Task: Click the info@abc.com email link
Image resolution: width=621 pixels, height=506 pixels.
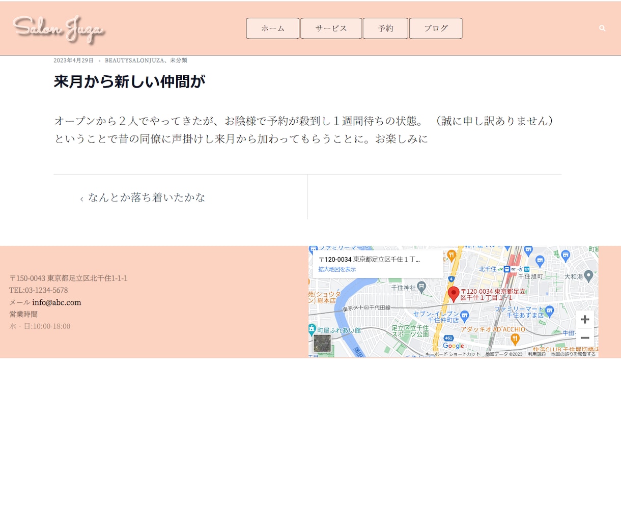Action: click(57, 302)
